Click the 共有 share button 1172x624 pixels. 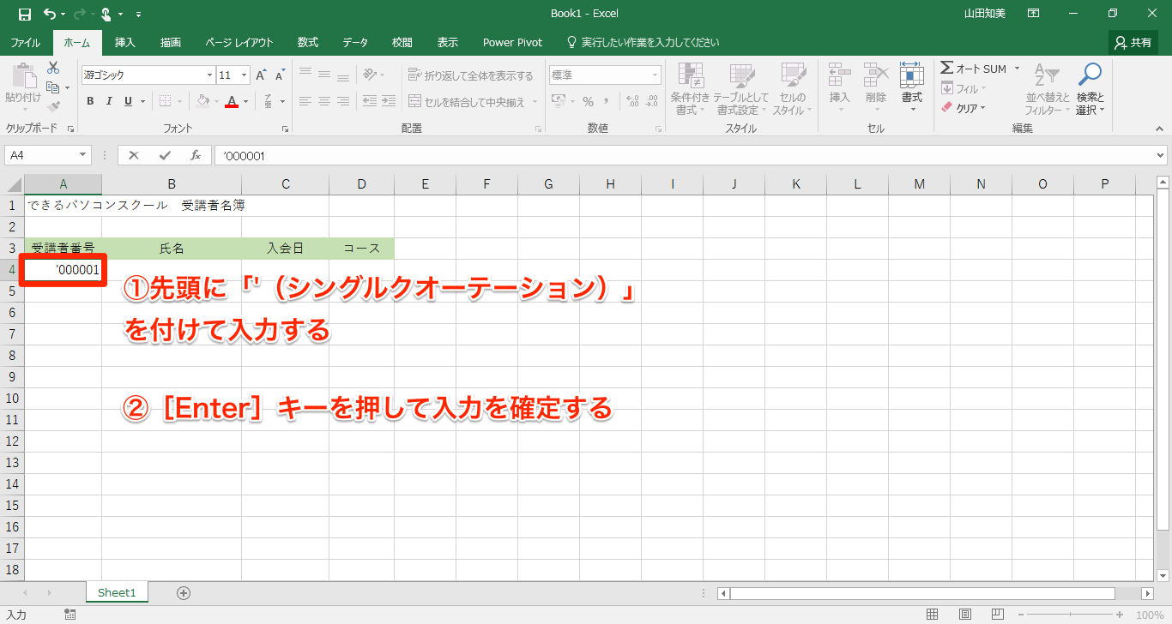coord(1133,42)
